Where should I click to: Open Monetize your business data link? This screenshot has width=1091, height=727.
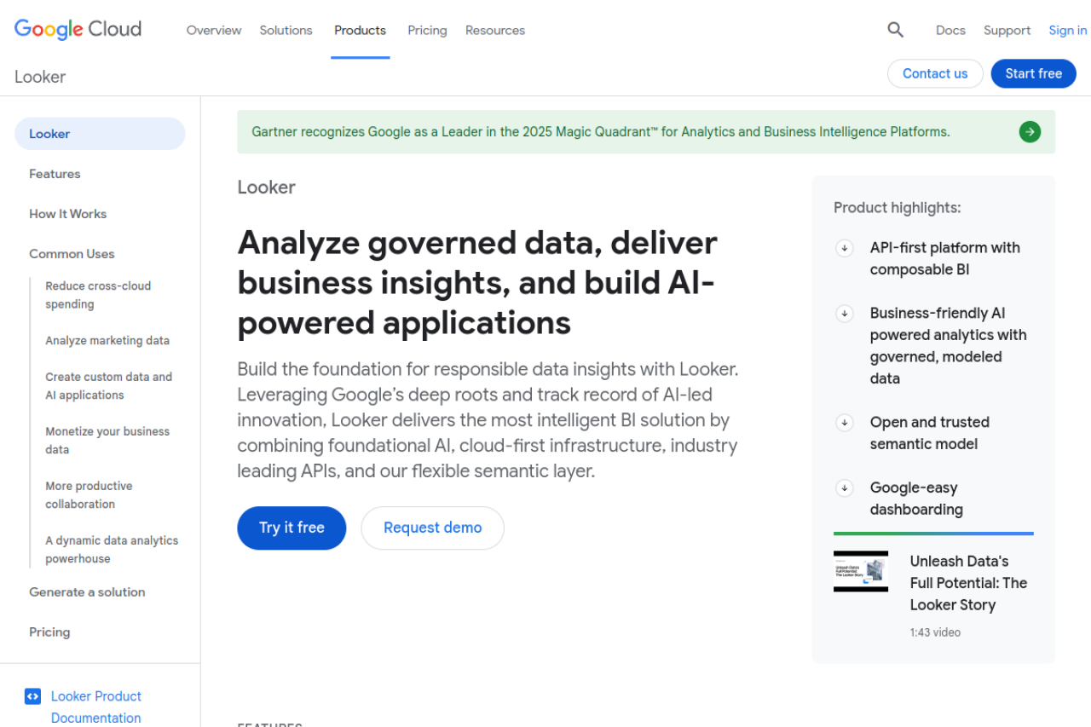click(107, 441)
